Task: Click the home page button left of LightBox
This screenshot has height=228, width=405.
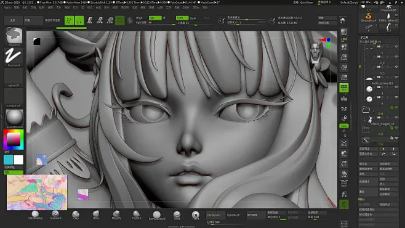Action: tap(13, 20)
